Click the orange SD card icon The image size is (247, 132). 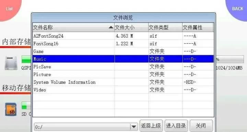[x=11, y=109]
